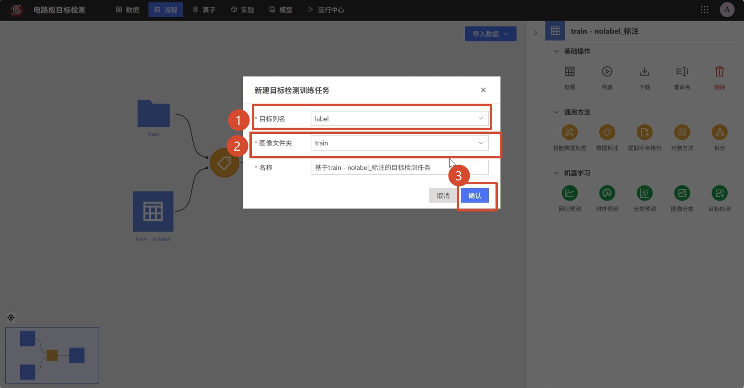Open 智能数据处理 smart data processing
Image resolution: width=744 pixels, height=388 pixels.
569,132
